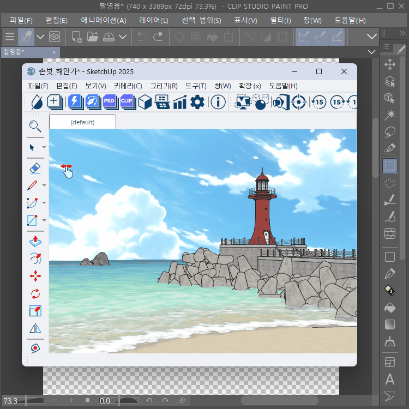Choose the Rotate tool in SketchUp
409x409 pixels.
pyautogui.click(x=35, y=294)
